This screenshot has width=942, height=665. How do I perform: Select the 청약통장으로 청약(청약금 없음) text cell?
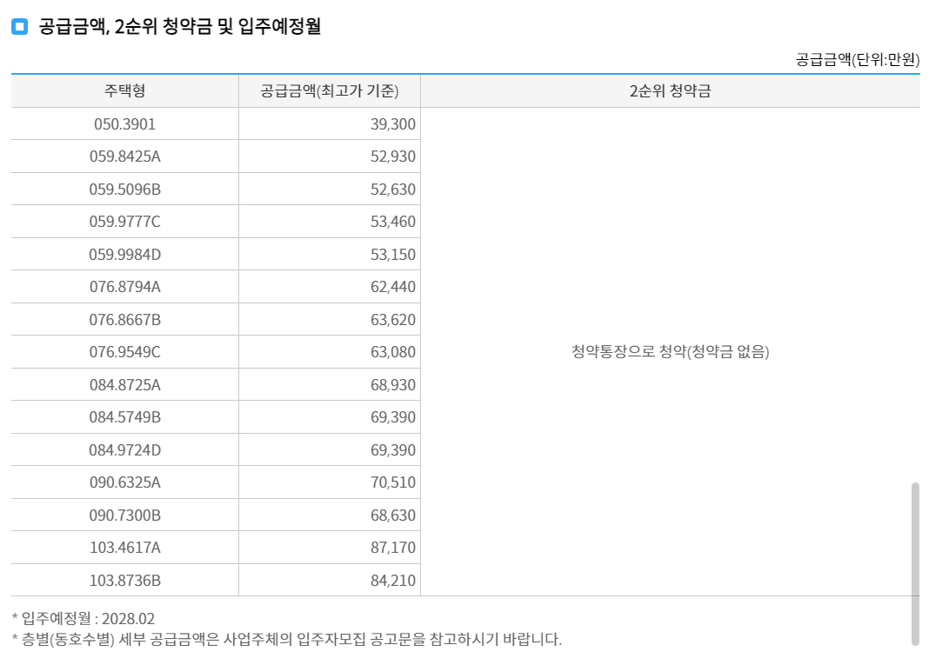pos(670,351)
